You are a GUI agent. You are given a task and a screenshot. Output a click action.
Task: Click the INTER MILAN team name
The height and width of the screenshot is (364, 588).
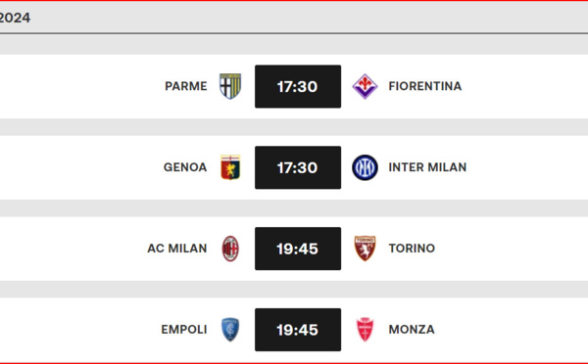427,167
